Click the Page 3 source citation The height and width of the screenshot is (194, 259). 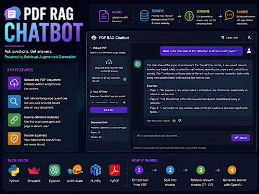click(198, 110)
